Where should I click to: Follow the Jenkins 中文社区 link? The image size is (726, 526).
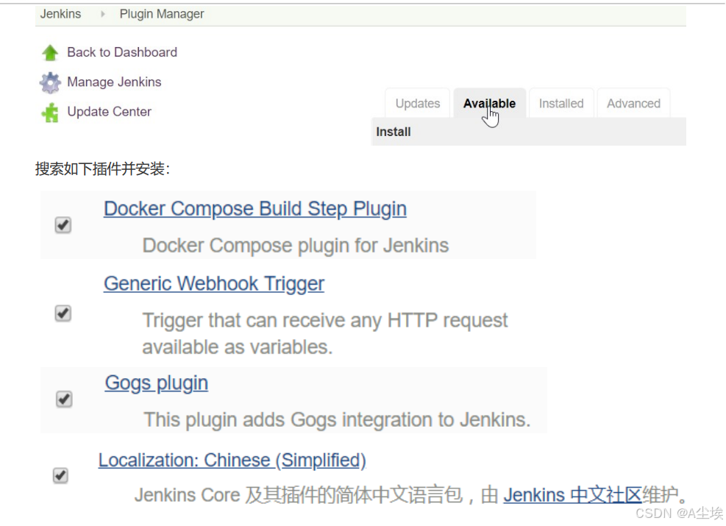573,495
